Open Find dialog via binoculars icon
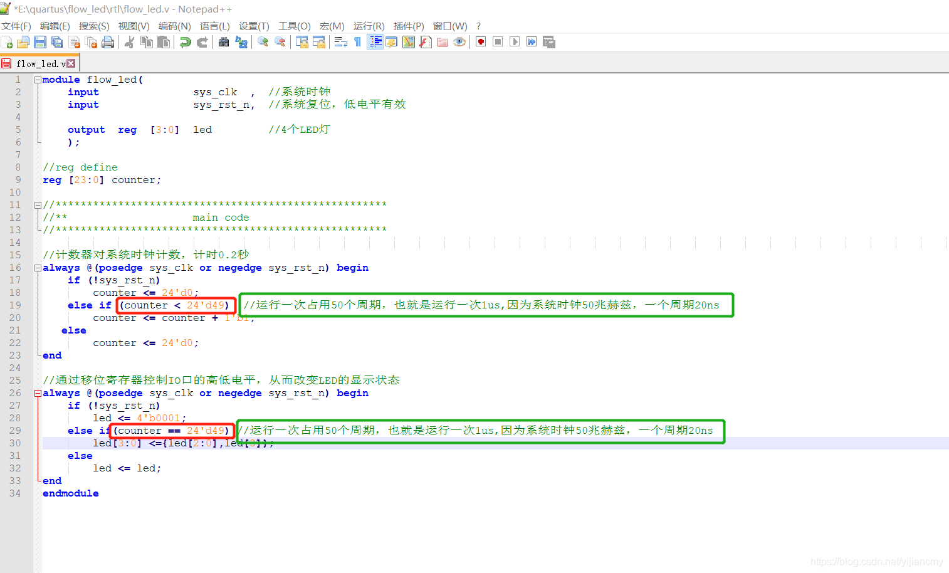Viewport: 949px width, 573px height. (x=224, y=42)
